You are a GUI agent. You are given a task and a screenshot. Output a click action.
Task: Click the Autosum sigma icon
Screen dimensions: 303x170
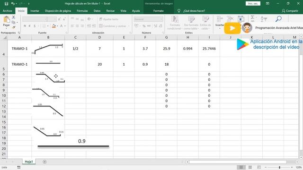point(252,18)
